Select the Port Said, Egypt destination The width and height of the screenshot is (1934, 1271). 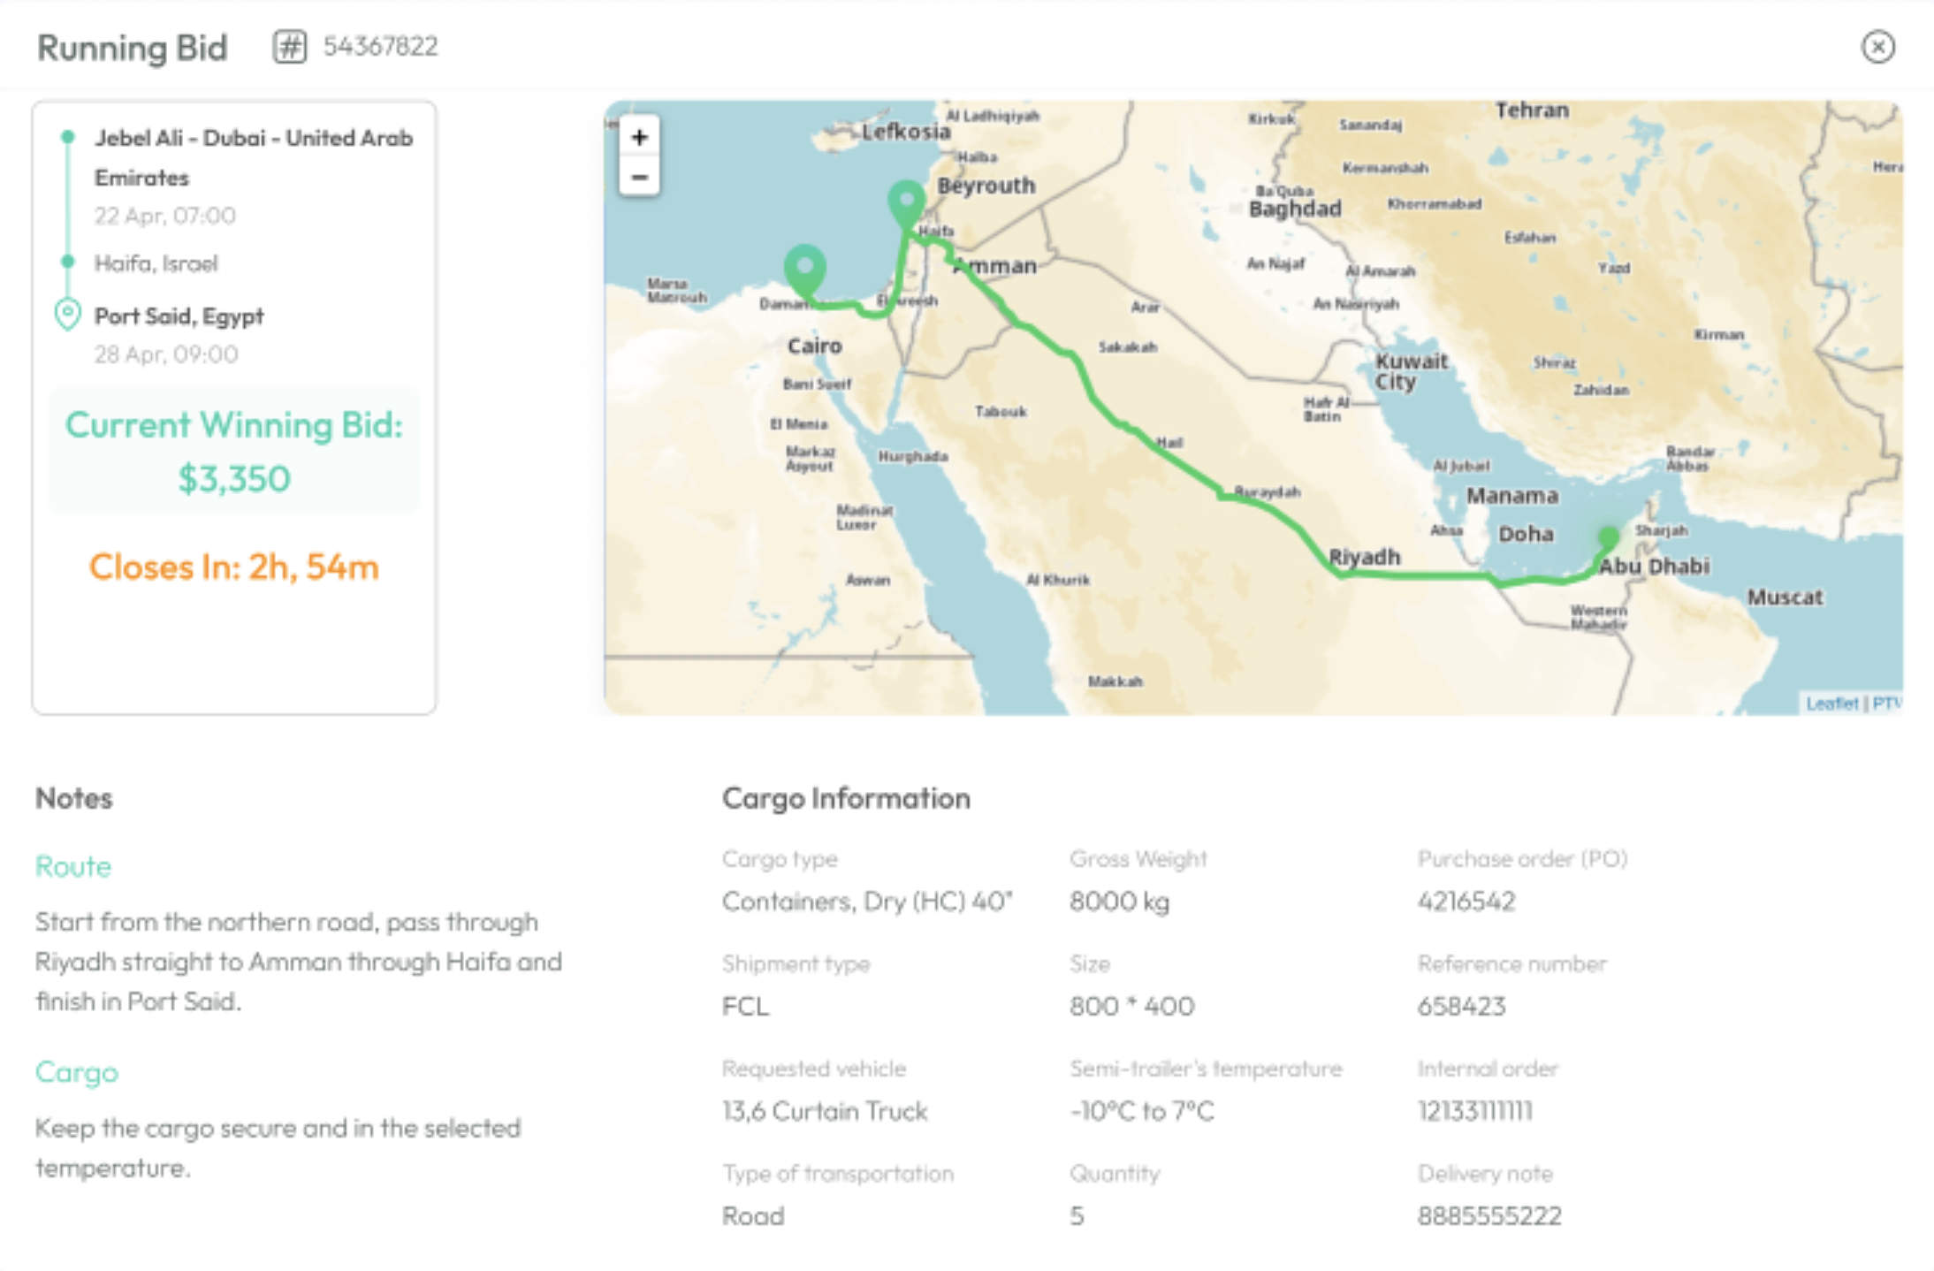[x=179, y=316]
